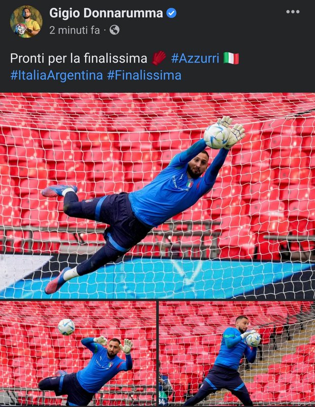Click the ball in the diving photo

216,136
